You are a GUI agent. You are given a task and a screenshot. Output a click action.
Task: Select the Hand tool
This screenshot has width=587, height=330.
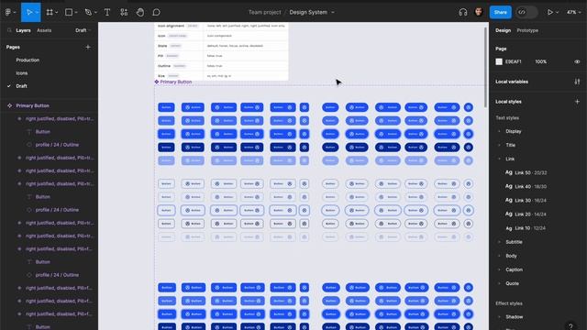point(140,12)
